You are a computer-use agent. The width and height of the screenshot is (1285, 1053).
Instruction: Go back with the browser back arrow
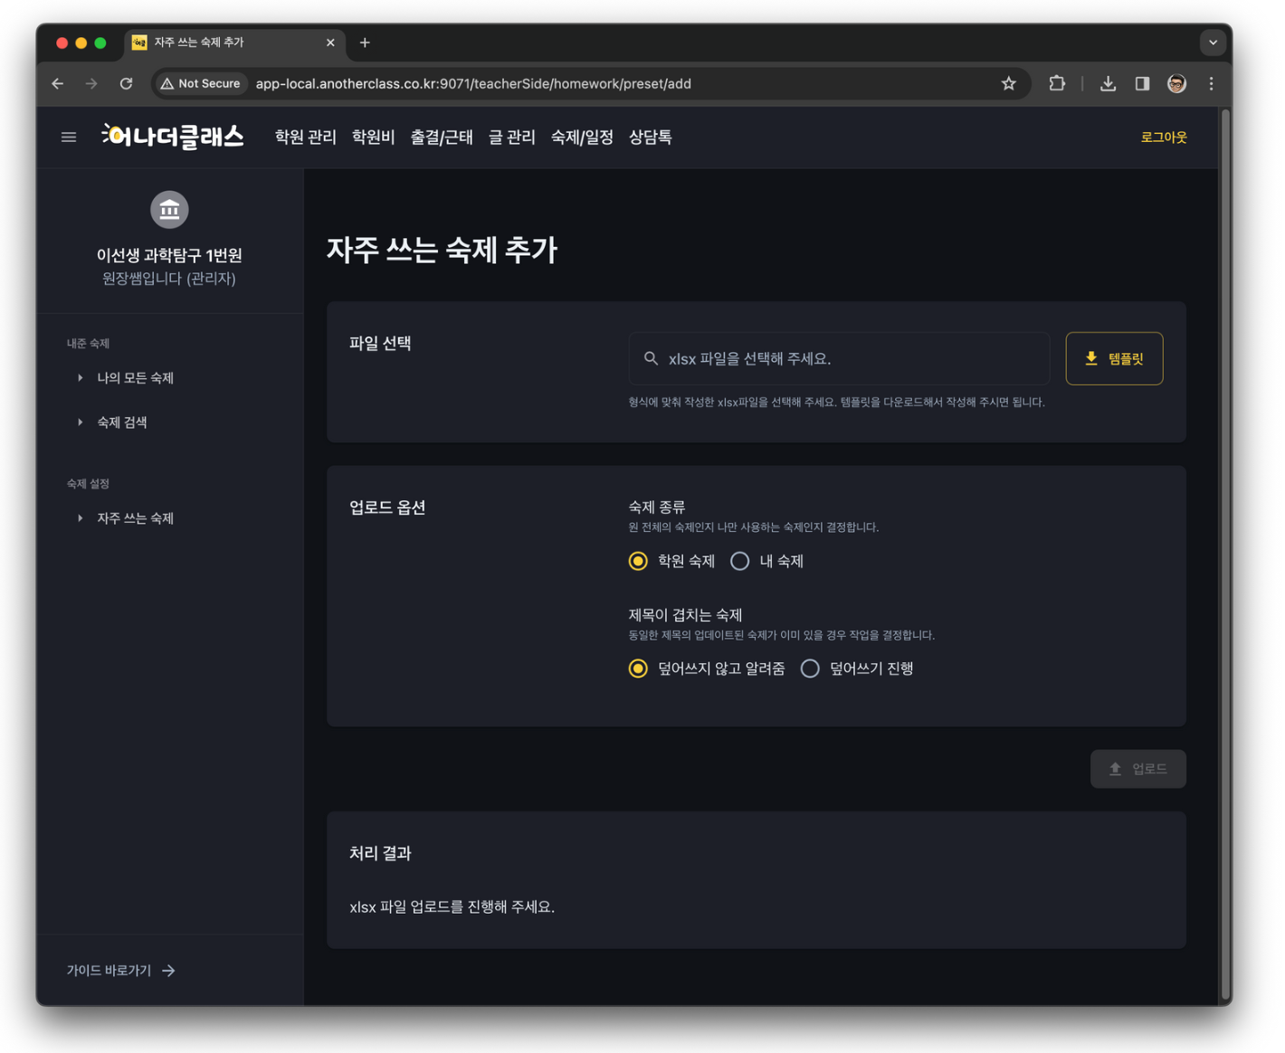pos(58,83)
